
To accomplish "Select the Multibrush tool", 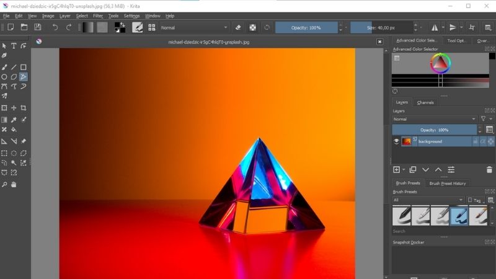I will pos(4,96).
